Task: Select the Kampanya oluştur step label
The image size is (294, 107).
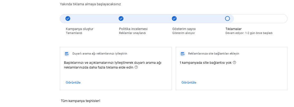Action: [80, 29]
